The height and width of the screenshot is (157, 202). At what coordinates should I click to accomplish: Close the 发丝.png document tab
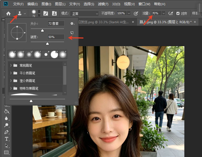(133, 22)
